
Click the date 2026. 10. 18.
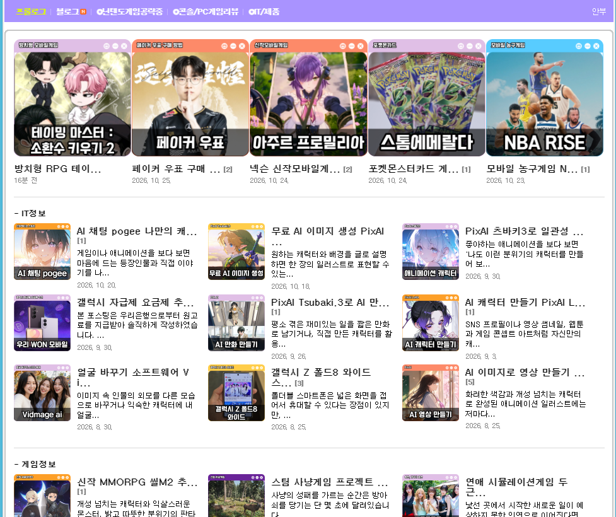pyautogui.click(x=291, y=286)
